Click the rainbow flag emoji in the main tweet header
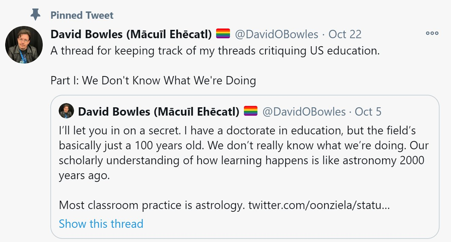451x242 pixels. pos(223,34)
